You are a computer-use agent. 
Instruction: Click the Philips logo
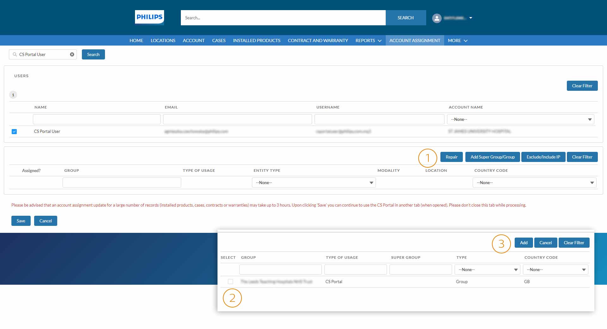(x=149, y=17)
